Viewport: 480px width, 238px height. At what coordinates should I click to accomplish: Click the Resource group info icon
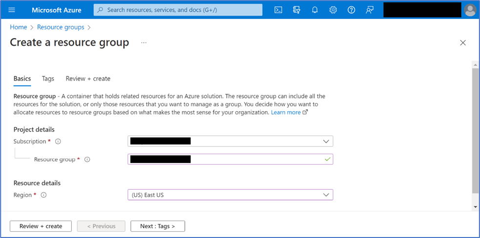pos(87,159)
